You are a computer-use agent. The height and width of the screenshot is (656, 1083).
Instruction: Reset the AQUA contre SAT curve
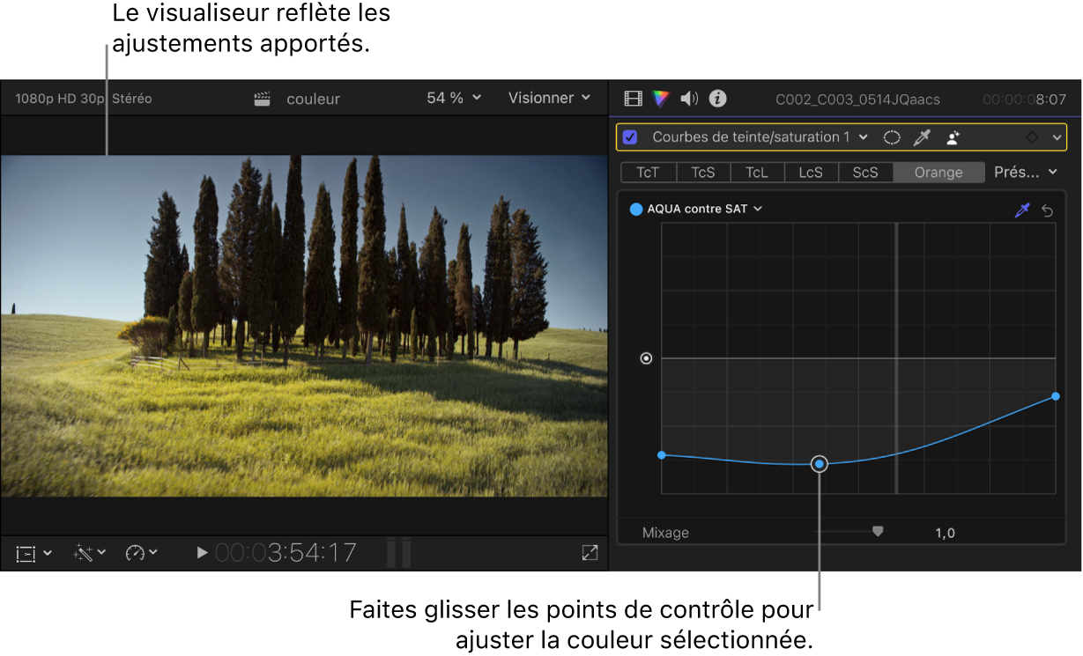pyautogui.click(x=1048, y=210)
